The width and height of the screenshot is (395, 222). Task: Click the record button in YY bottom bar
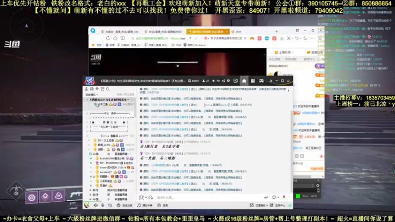pos(162,205)
